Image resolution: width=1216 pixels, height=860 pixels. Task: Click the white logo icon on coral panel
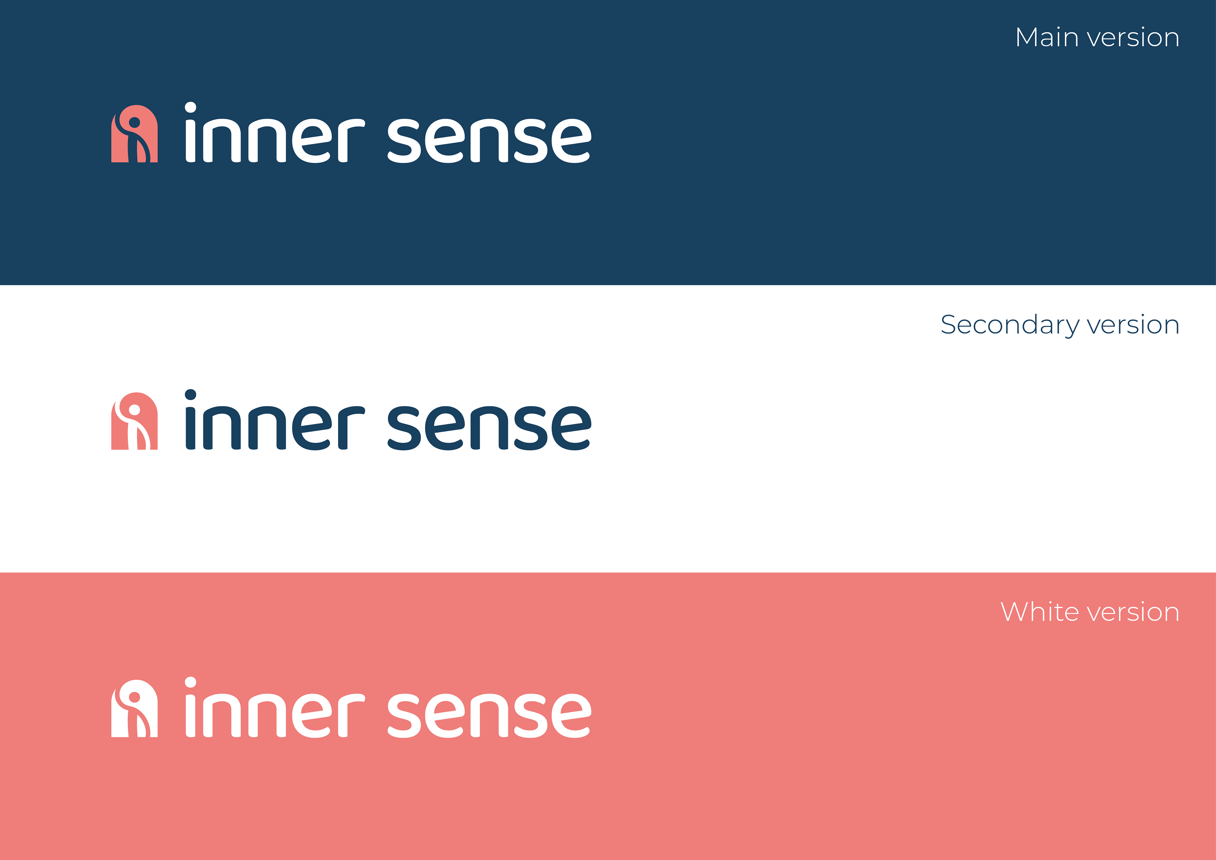pos(135,708)
